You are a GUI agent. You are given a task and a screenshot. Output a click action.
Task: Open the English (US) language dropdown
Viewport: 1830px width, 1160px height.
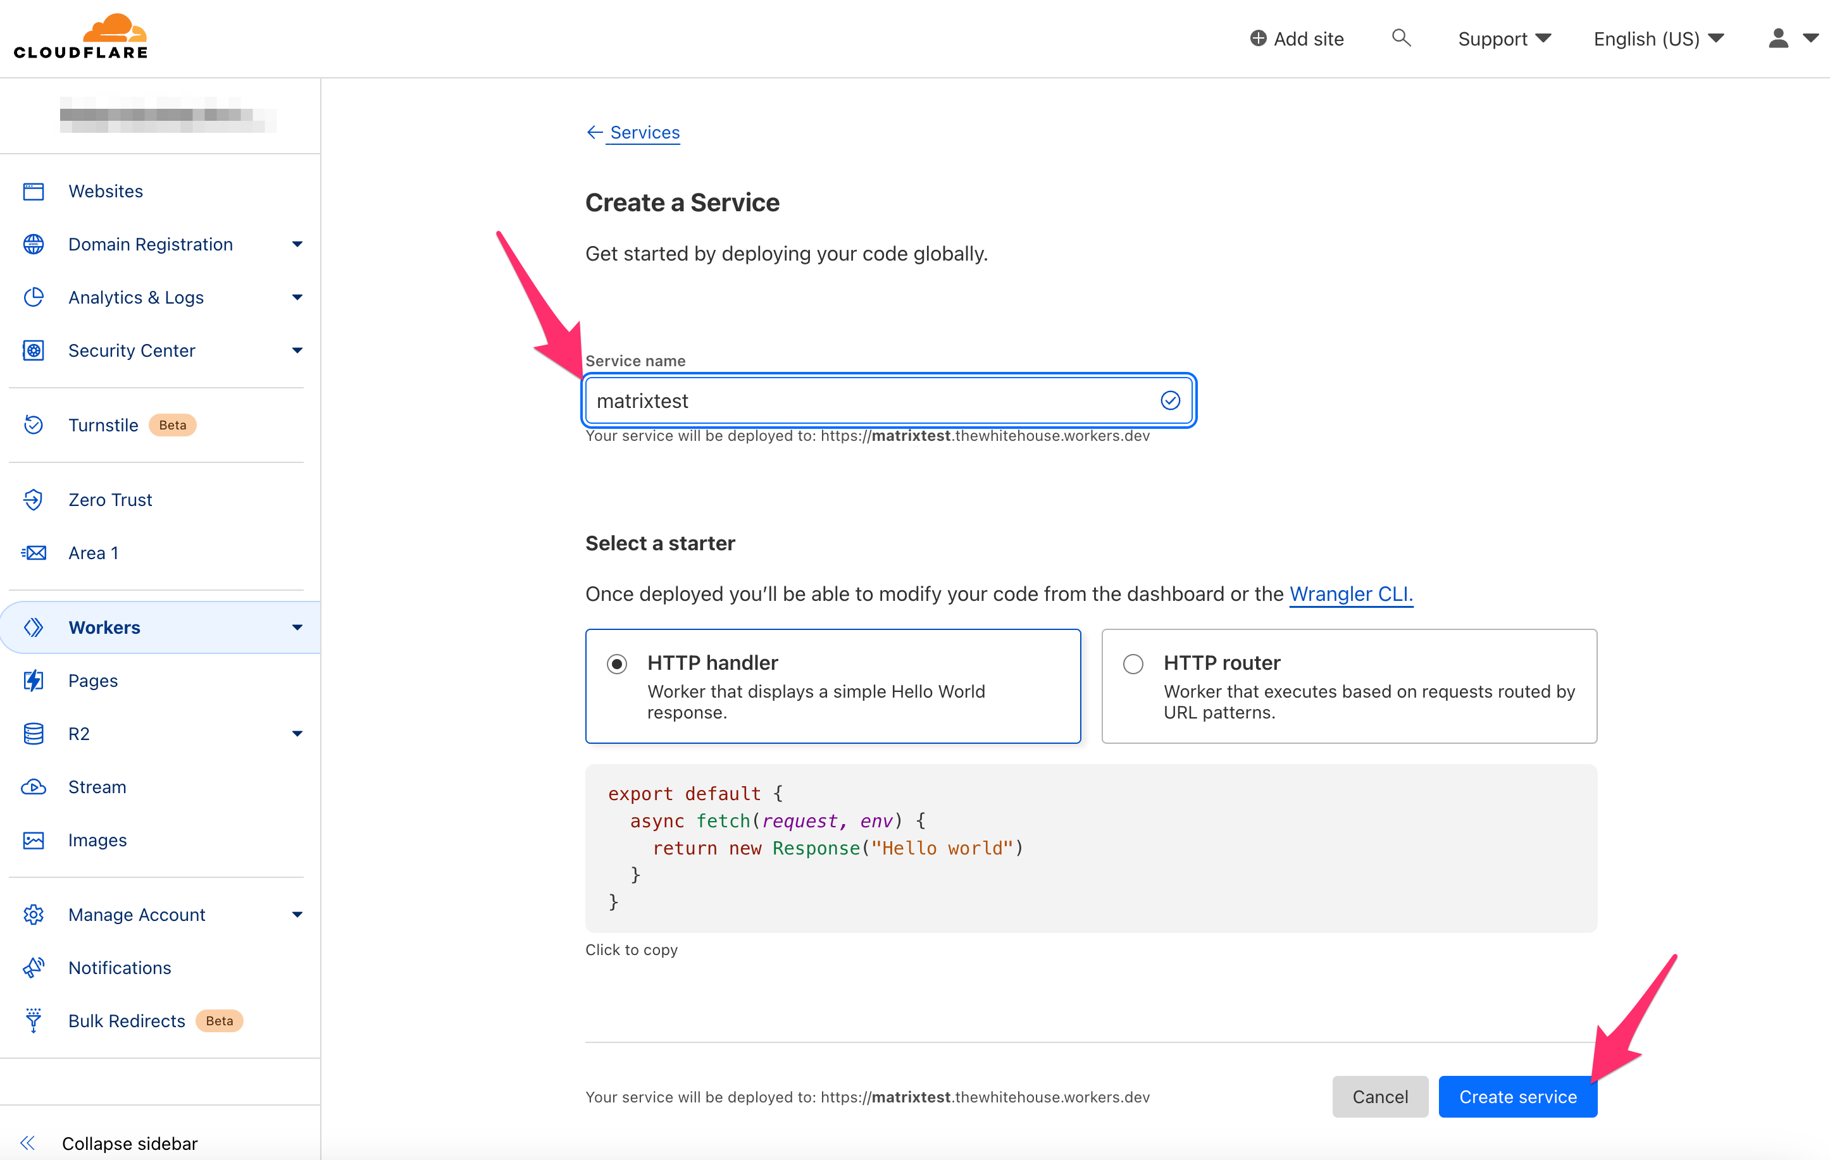tap(1657, 38)
